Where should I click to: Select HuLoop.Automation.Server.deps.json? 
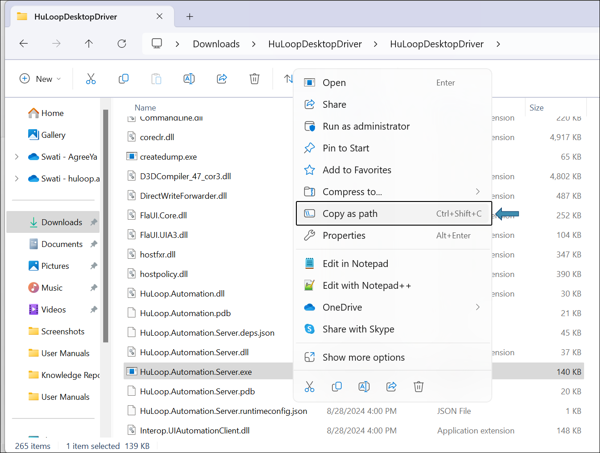[x=207, y=333]
